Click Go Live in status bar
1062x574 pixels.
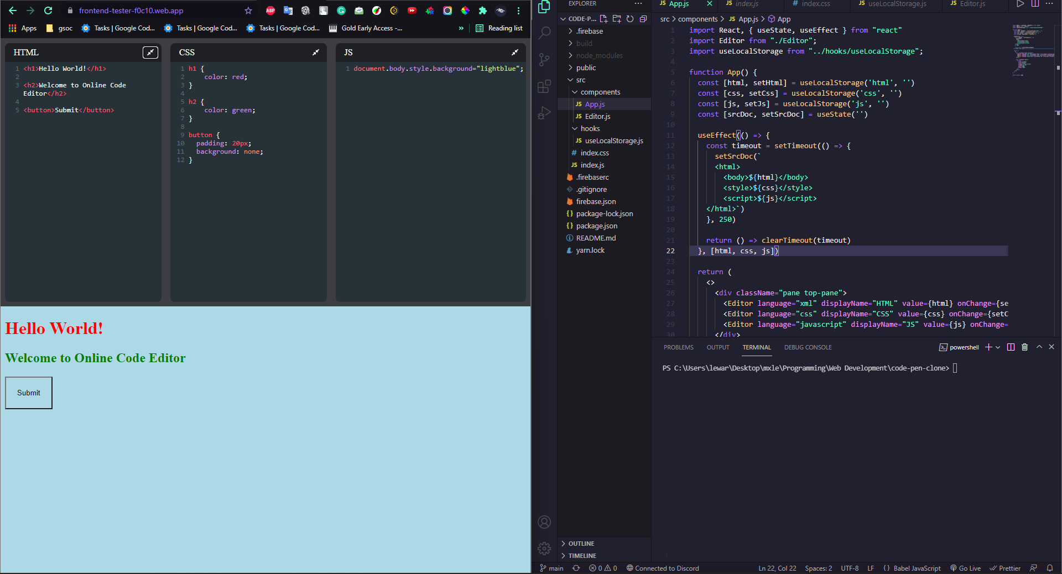[x=965, y=568]
